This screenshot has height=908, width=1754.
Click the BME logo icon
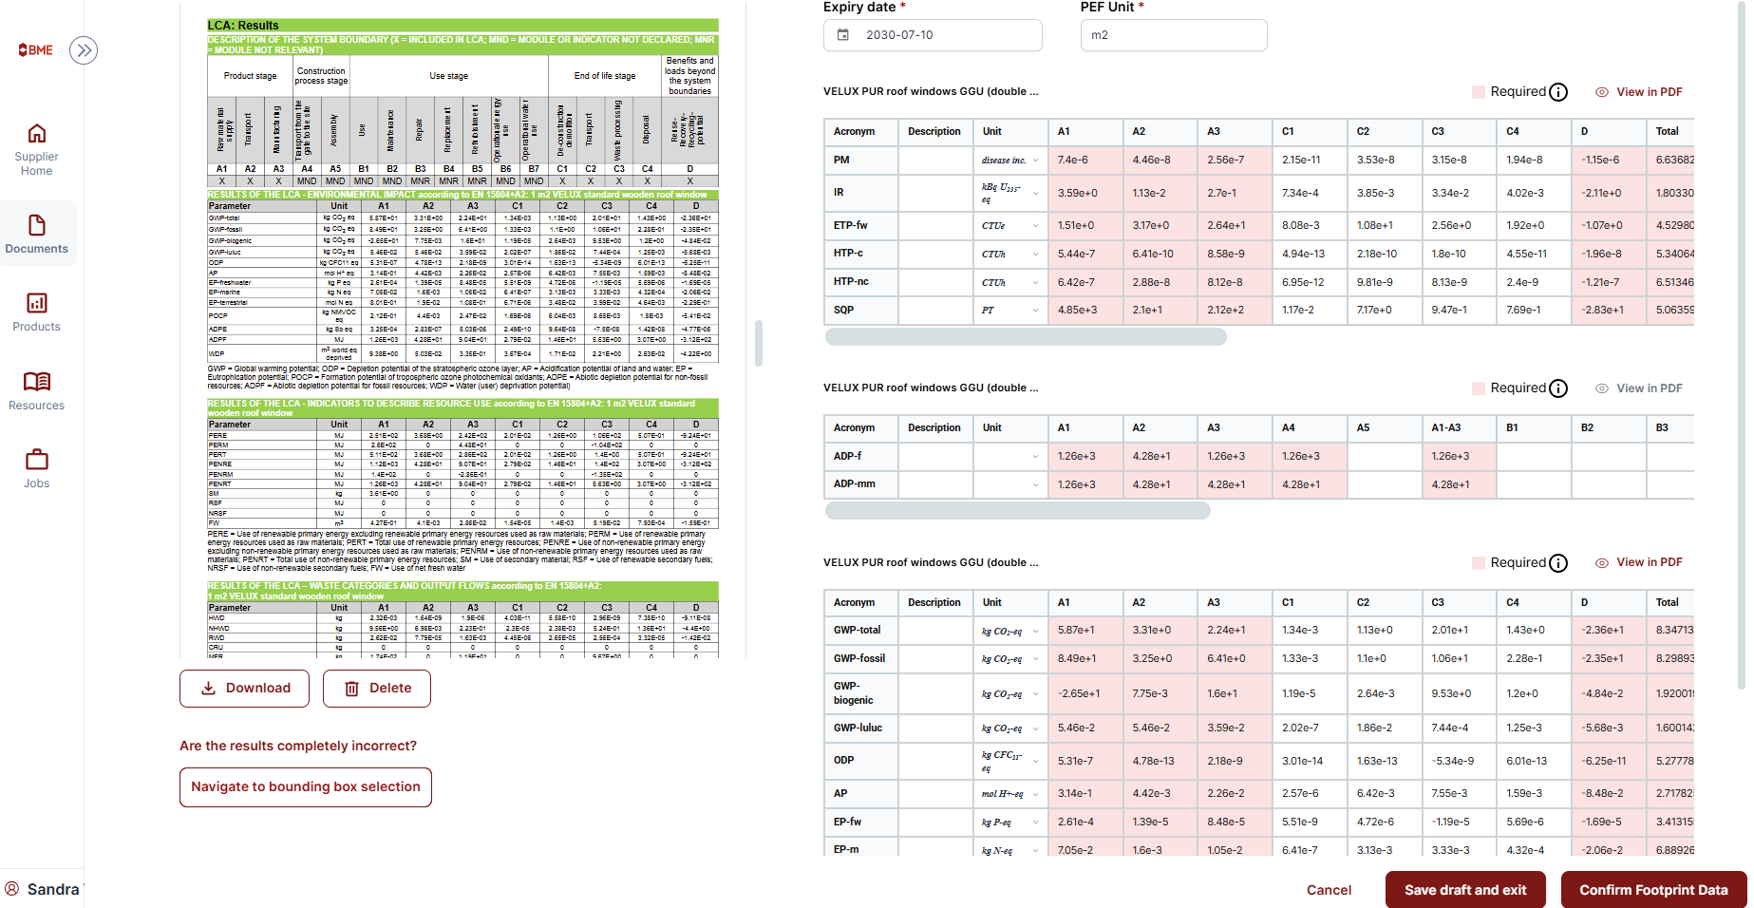click(36, 50)
